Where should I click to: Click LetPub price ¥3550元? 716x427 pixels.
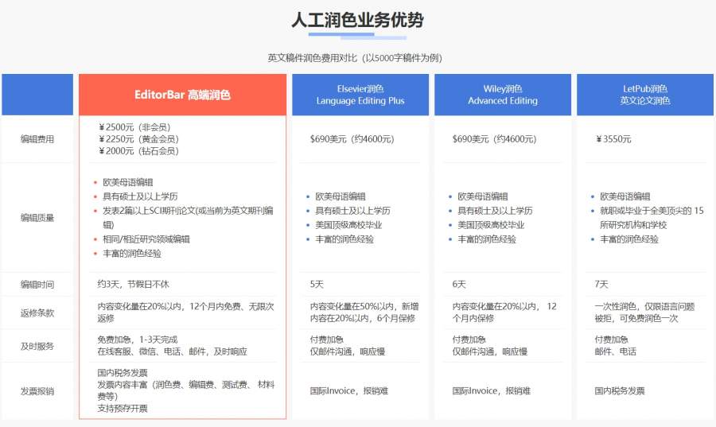click(613, 139)
